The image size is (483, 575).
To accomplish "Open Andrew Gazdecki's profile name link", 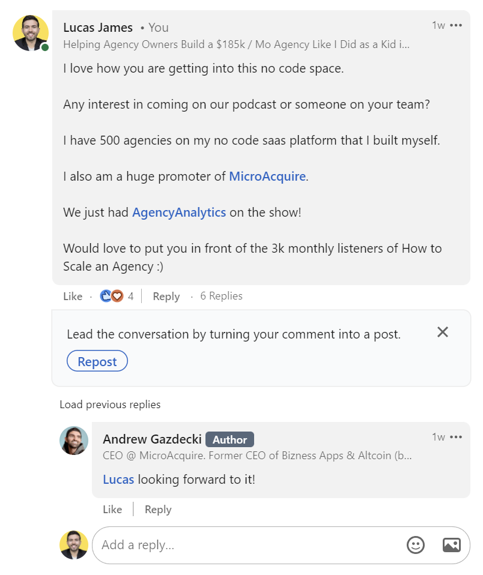I will [152, 439].
